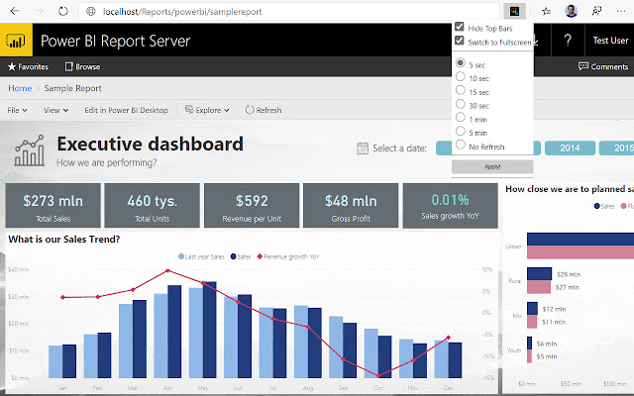Viewport: 634px width, 396px height.
Task: Click the Power BI logo icon
Action: pyautogui.click(x=17, y=42)
